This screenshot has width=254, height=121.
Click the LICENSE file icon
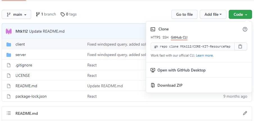tap(9, 76)
